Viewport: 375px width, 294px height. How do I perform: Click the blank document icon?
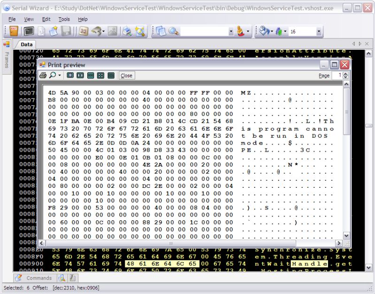coord(42,31)
